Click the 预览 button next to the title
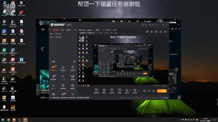 tap(98, 30)
